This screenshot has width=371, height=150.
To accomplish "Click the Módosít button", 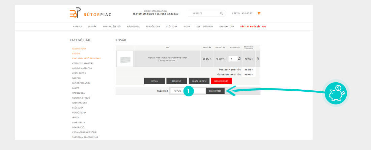I will [177, 81].
